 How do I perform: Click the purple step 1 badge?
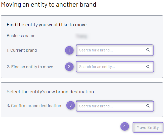point(69,50)
